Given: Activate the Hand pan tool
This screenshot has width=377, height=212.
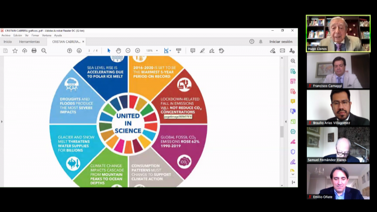Looking at the screenshot, I should pos(118,51).
